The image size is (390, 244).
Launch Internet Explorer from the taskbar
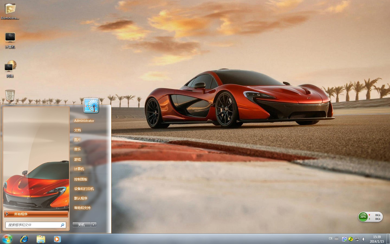pyautogui.click(x=24, y=239)
